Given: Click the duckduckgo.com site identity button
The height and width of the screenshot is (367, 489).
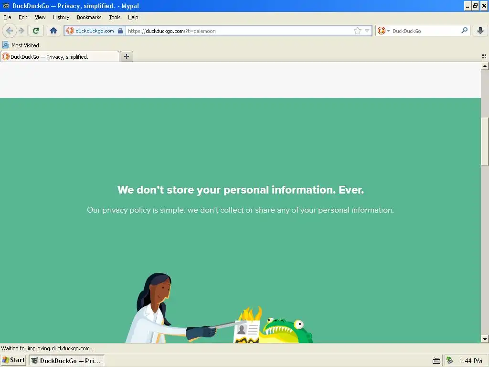Looking at the screenshot, I should point(95,31).
